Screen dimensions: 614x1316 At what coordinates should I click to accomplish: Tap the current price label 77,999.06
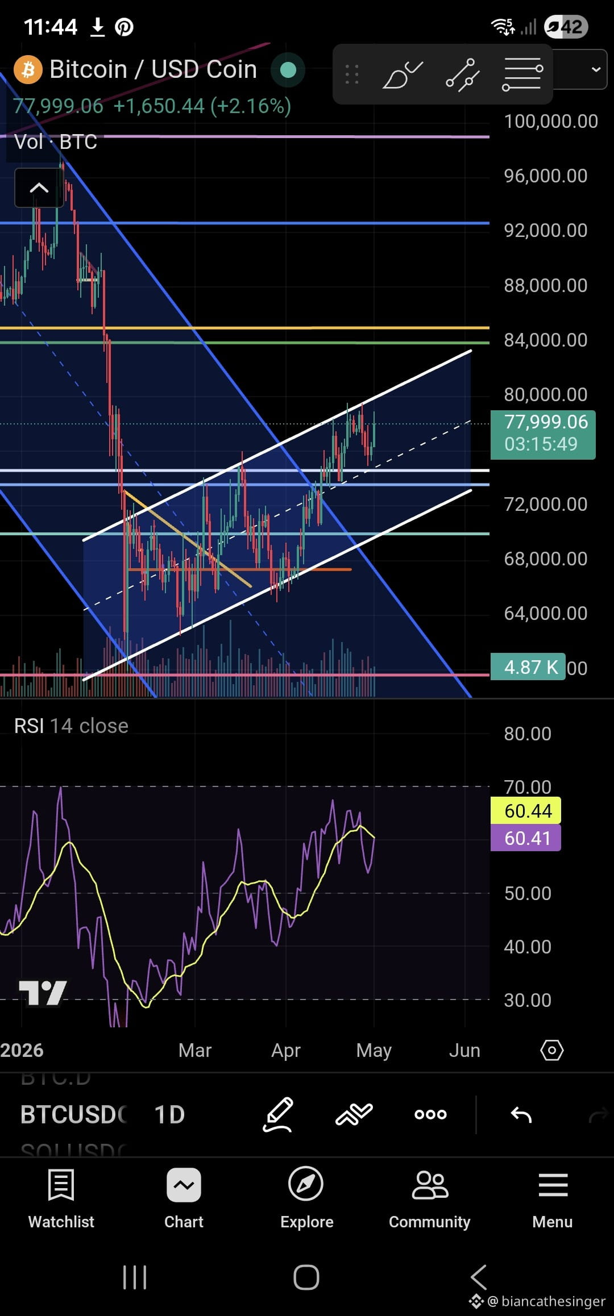[543, 434]
